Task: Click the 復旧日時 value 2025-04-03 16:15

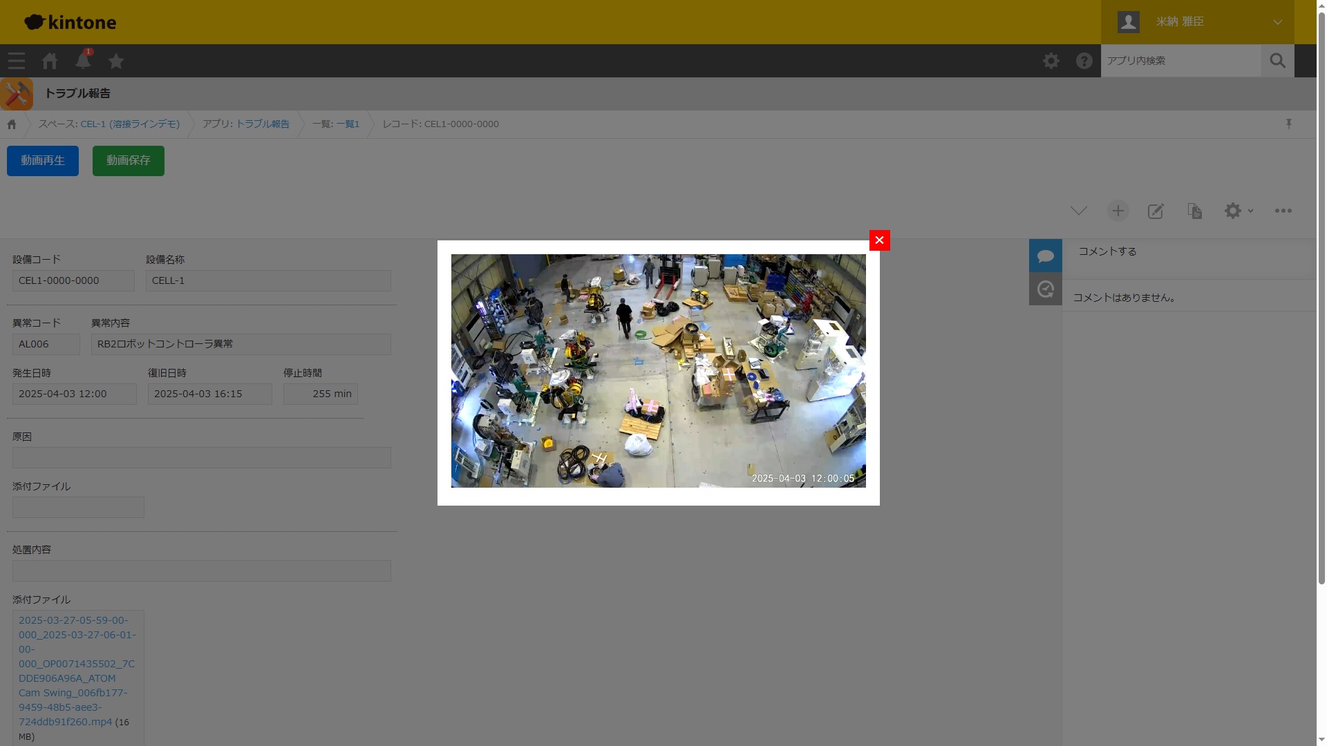Action: (210, 394)
